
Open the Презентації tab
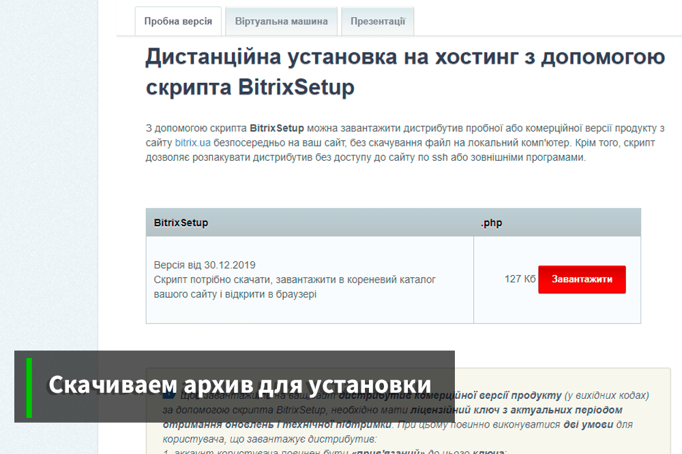tap(378, 21)
